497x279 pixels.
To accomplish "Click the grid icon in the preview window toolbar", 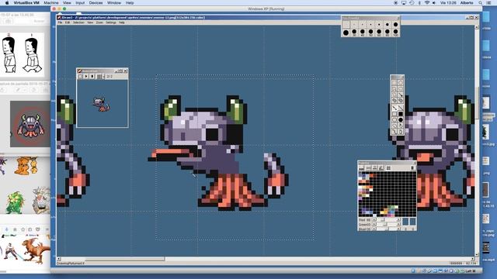I will (x=99, y=77).
